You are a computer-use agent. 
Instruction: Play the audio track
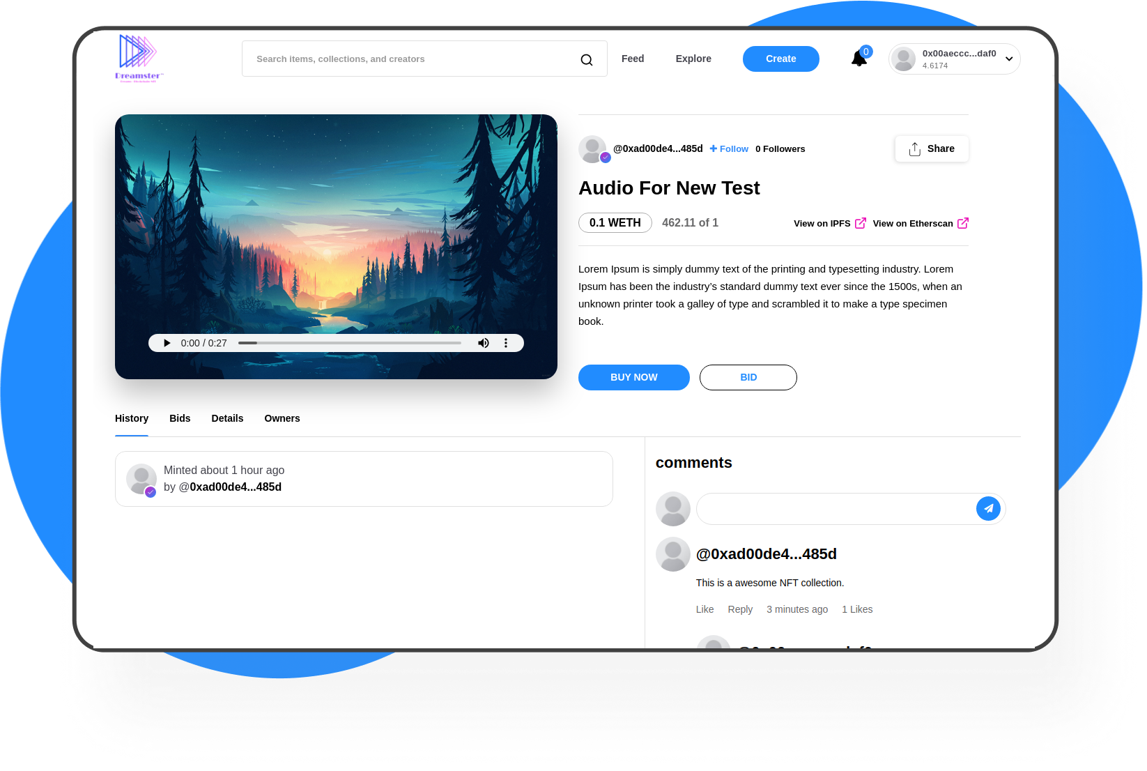click(x=167, y=343)
